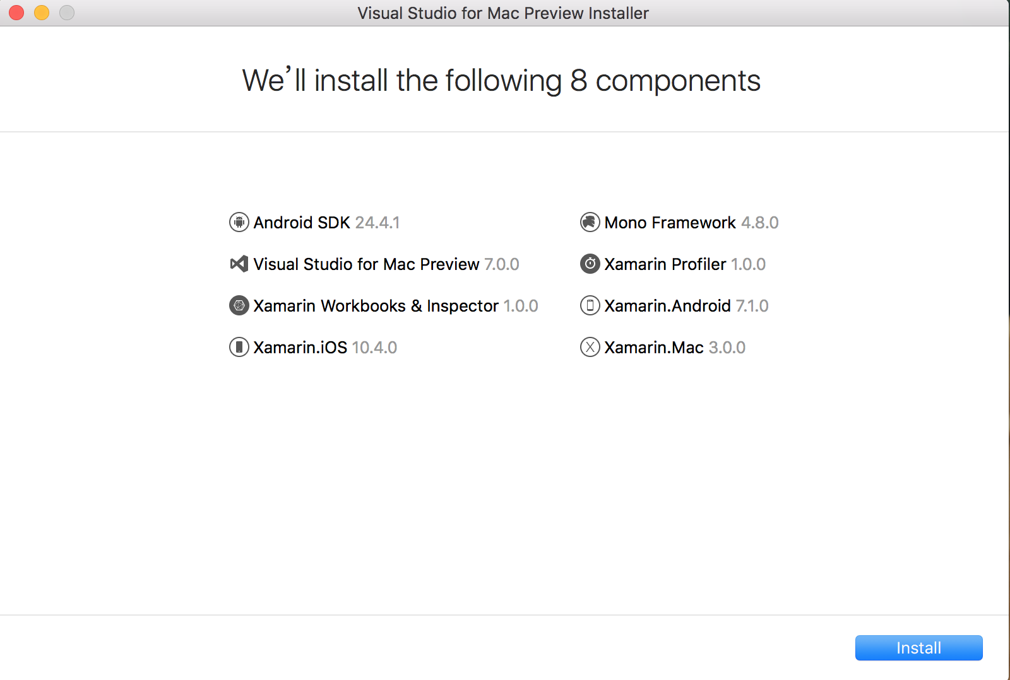1010x680 pixels.
Task: Click the installer window title bar text
Action: tap(503, 13)
